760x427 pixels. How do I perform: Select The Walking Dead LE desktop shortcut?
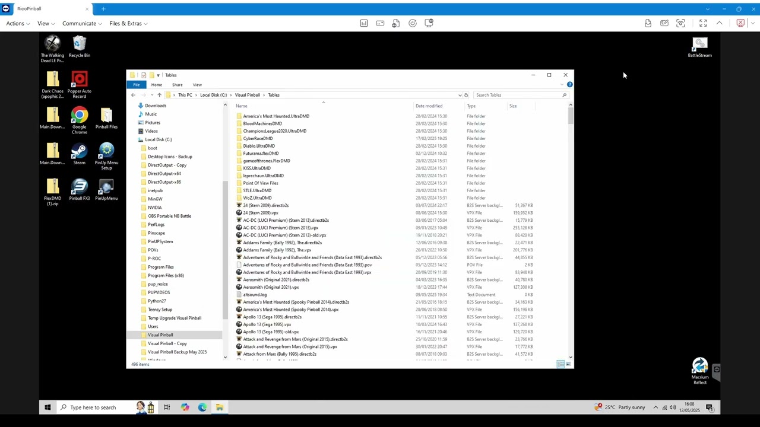[x=52, y=49]
